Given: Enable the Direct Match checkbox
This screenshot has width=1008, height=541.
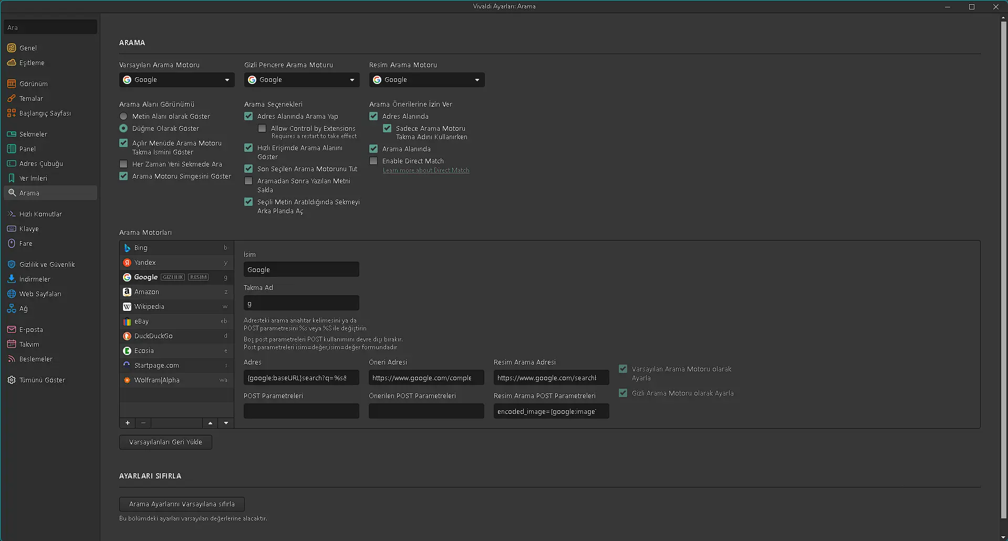Looking at the screenshot, I should pyautogui.click(x=373, y=161).
